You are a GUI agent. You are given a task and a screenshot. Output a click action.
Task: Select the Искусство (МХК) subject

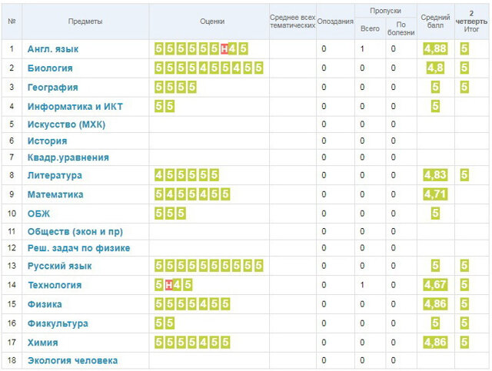[66, 124]
